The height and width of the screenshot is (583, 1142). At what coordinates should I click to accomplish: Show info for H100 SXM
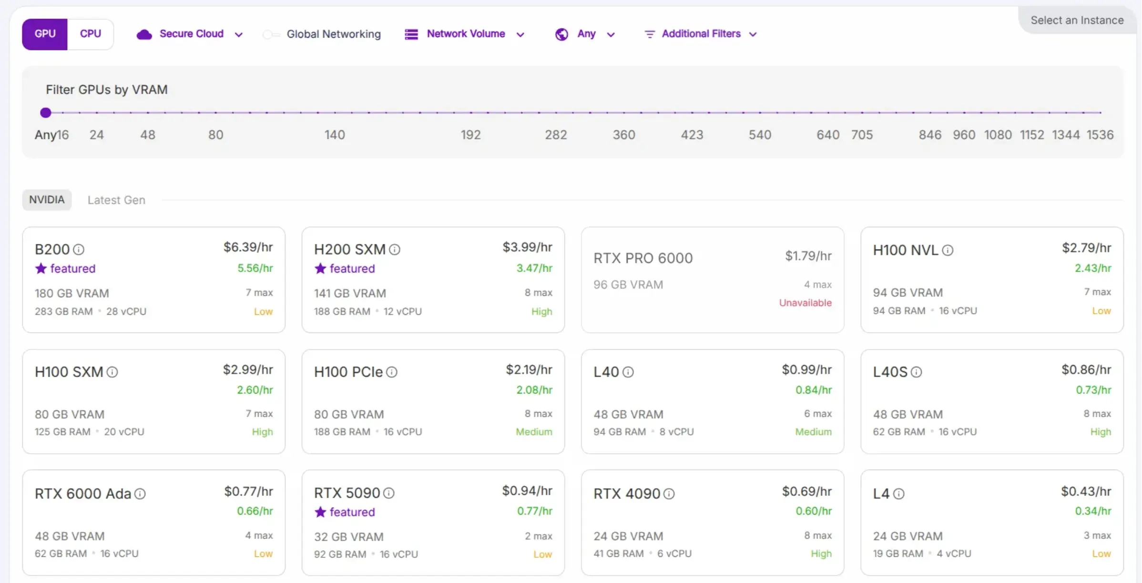pyautogui.click(x=112, y=372)
